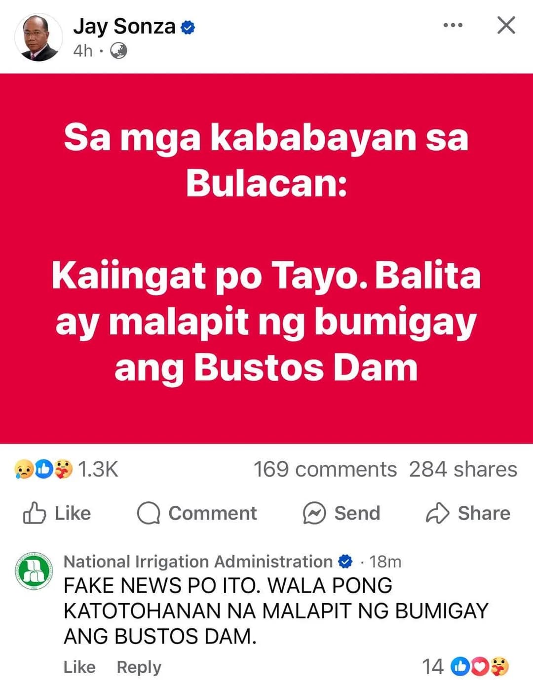This screenshot has width=533, height=687.
Task: Open National Irrigation Administration logo avatar
Action: (x=33, y=571)
